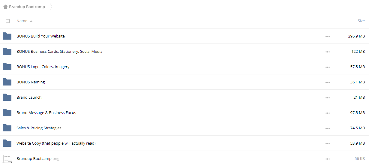Open Brandup Bootcamp.png image thumbnail
This screenshot has width=369, height=168.
(7, 158)
